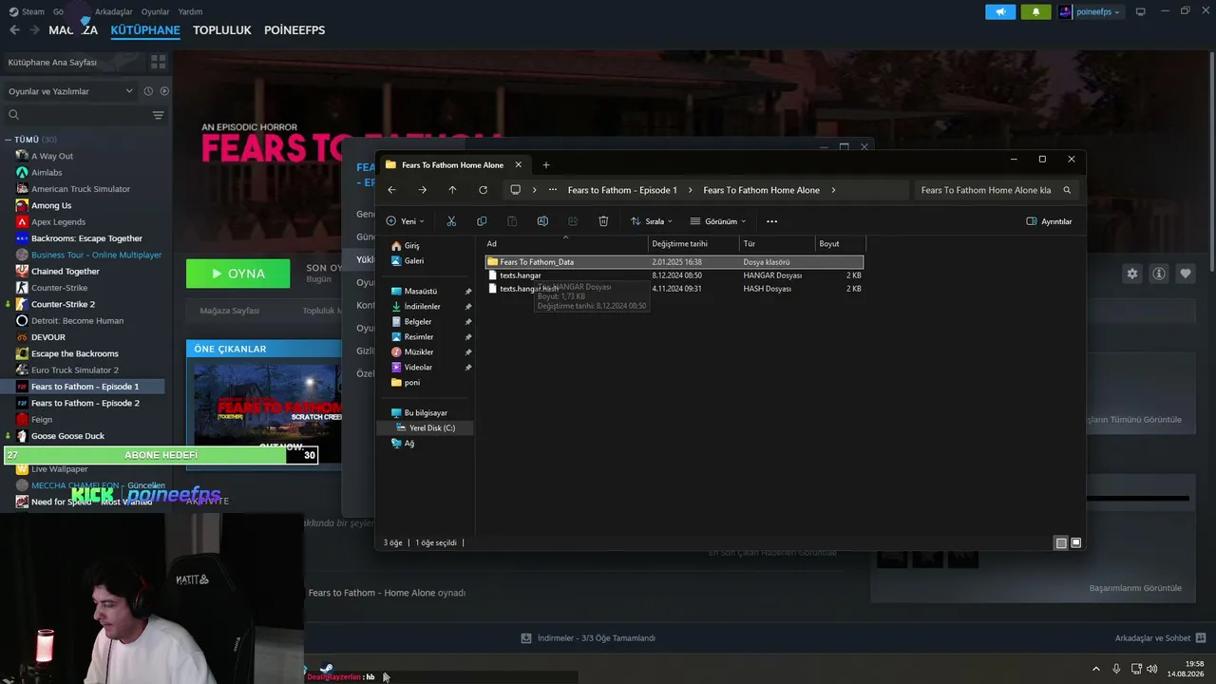
Task: Open the Görünüm view dropdown
Action: coord(718,221)
